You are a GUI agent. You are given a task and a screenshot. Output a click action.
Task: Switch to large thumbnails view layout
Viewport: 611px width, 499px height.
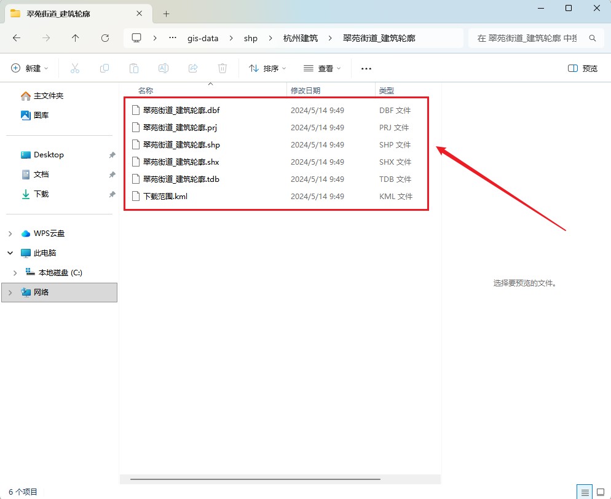601,492
